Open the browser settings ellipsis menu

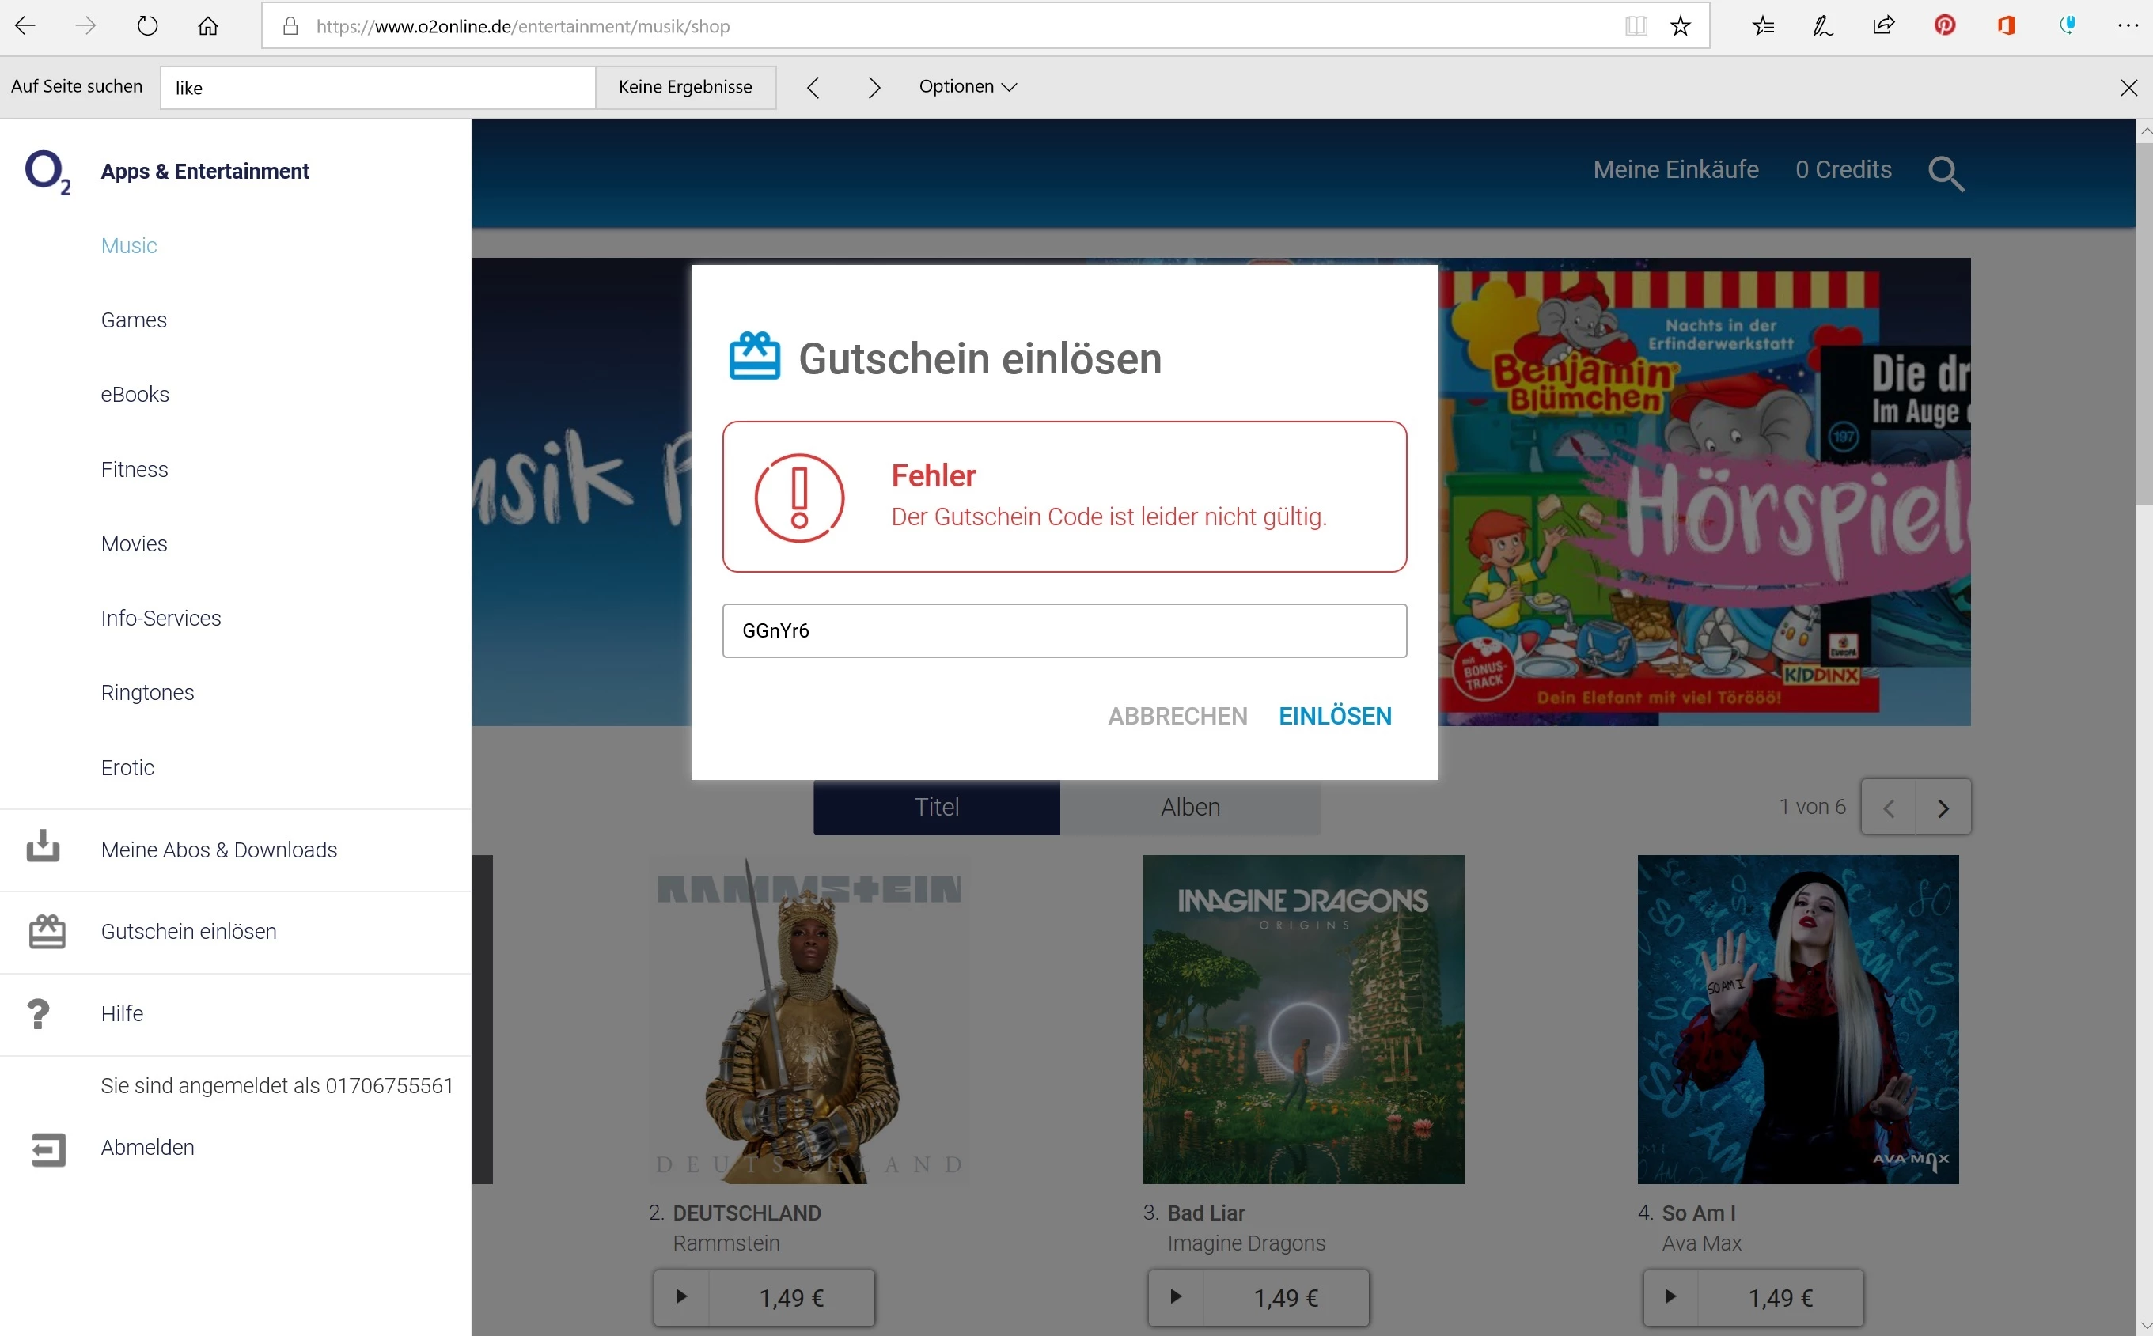pyautogui.click(x=2128, y=25)
